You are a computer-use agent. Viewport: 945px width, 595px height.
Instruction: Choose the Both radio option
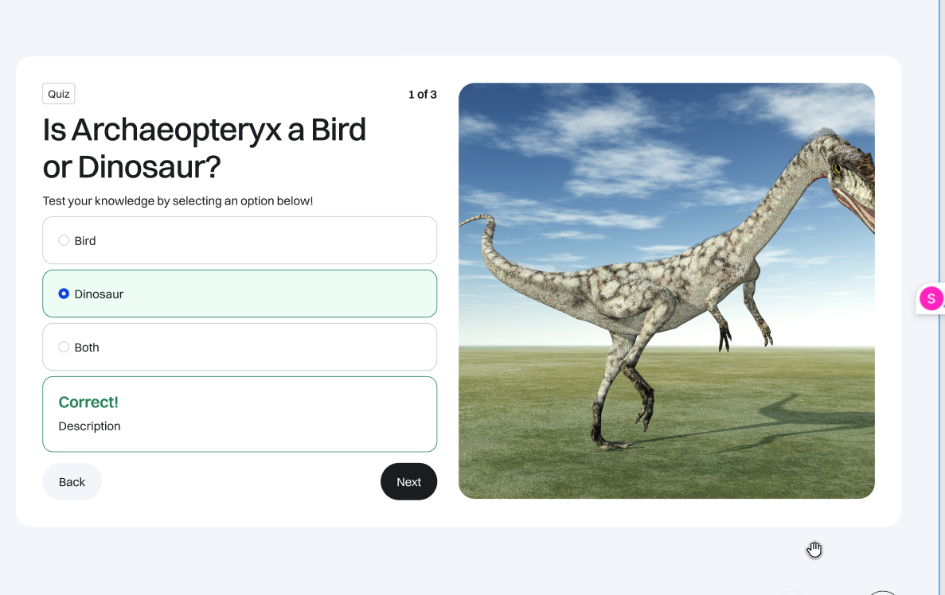click(63, 348)
